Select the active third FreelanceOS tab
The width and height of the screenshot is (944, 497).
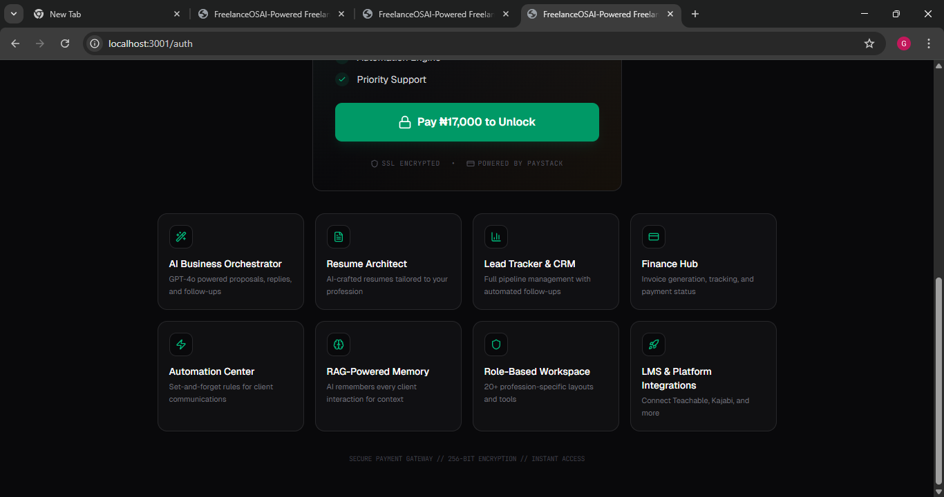point(601,14)
